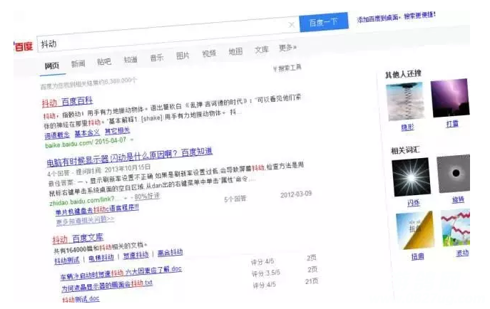
Task: Click the Baidu logo
Action: click(x=23, y=46)
